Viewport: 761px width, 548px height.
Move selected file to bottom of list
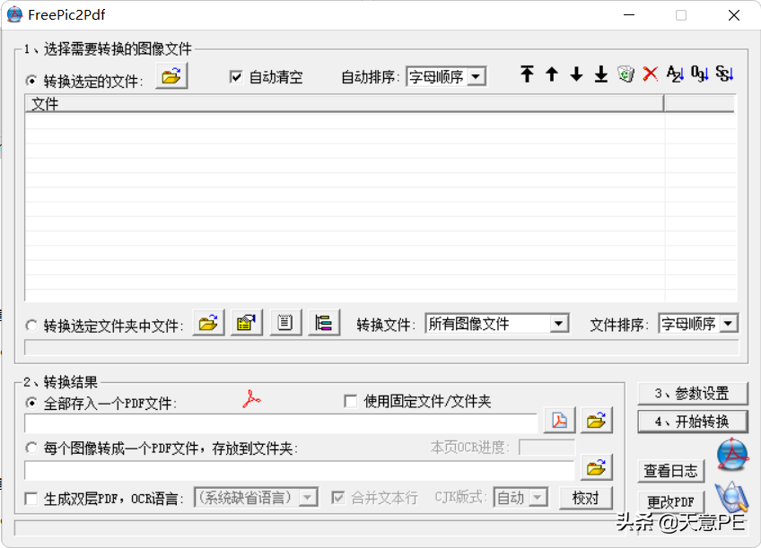601,74
